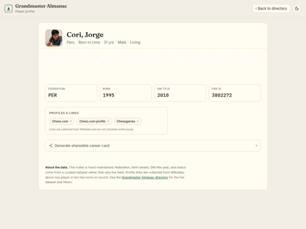Go back to directory
This screenshot has height=229, width=306.
(271, 8)
